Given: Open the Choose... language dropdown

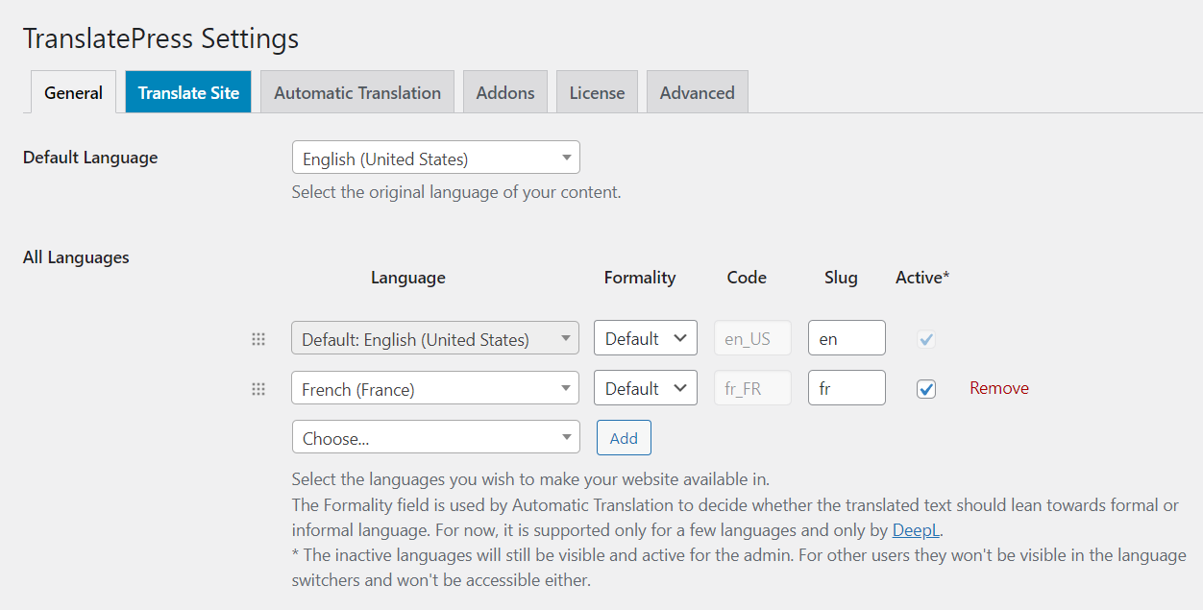Looking at the screenshot, I should click(x=435, y=436).
